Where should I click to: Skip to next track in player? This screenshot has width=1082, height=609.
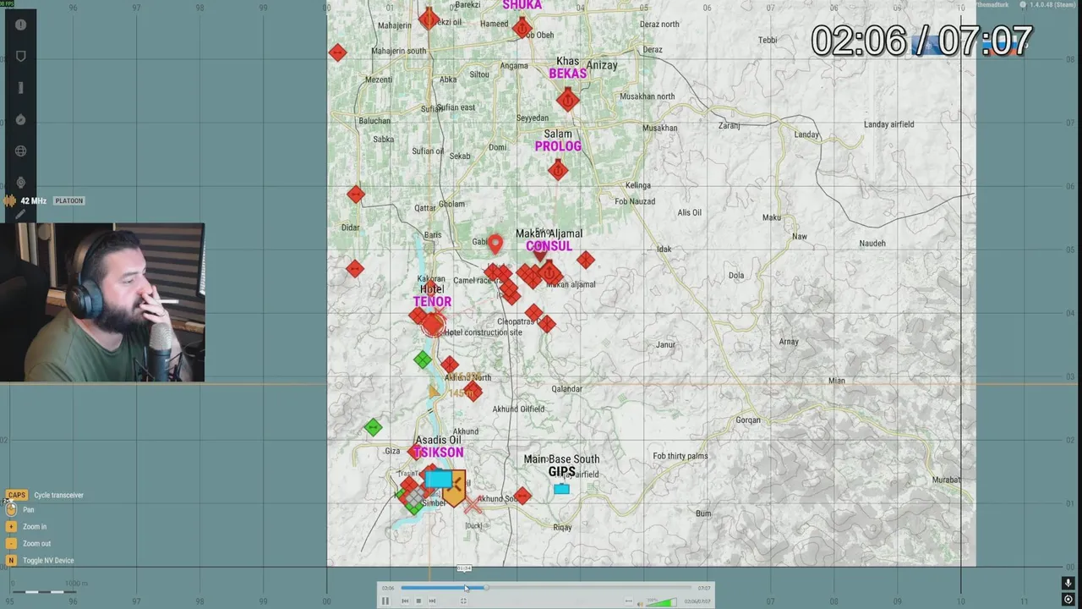[432, 601]
